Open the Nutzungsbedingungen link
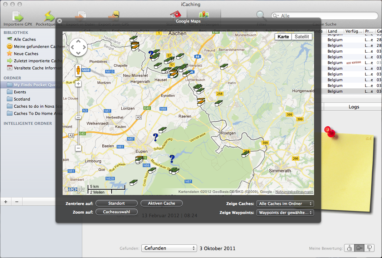The height and width of the screenshot is (258, 382). click(294, 192)
